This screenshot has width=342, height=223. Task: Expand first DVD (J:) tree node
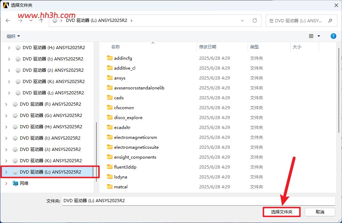(9, 70)
